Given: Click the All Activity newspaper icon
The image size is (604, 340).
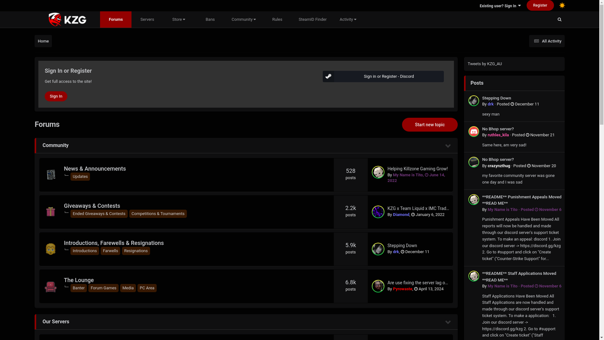Looking at the screenshot, I should [537, 41].
